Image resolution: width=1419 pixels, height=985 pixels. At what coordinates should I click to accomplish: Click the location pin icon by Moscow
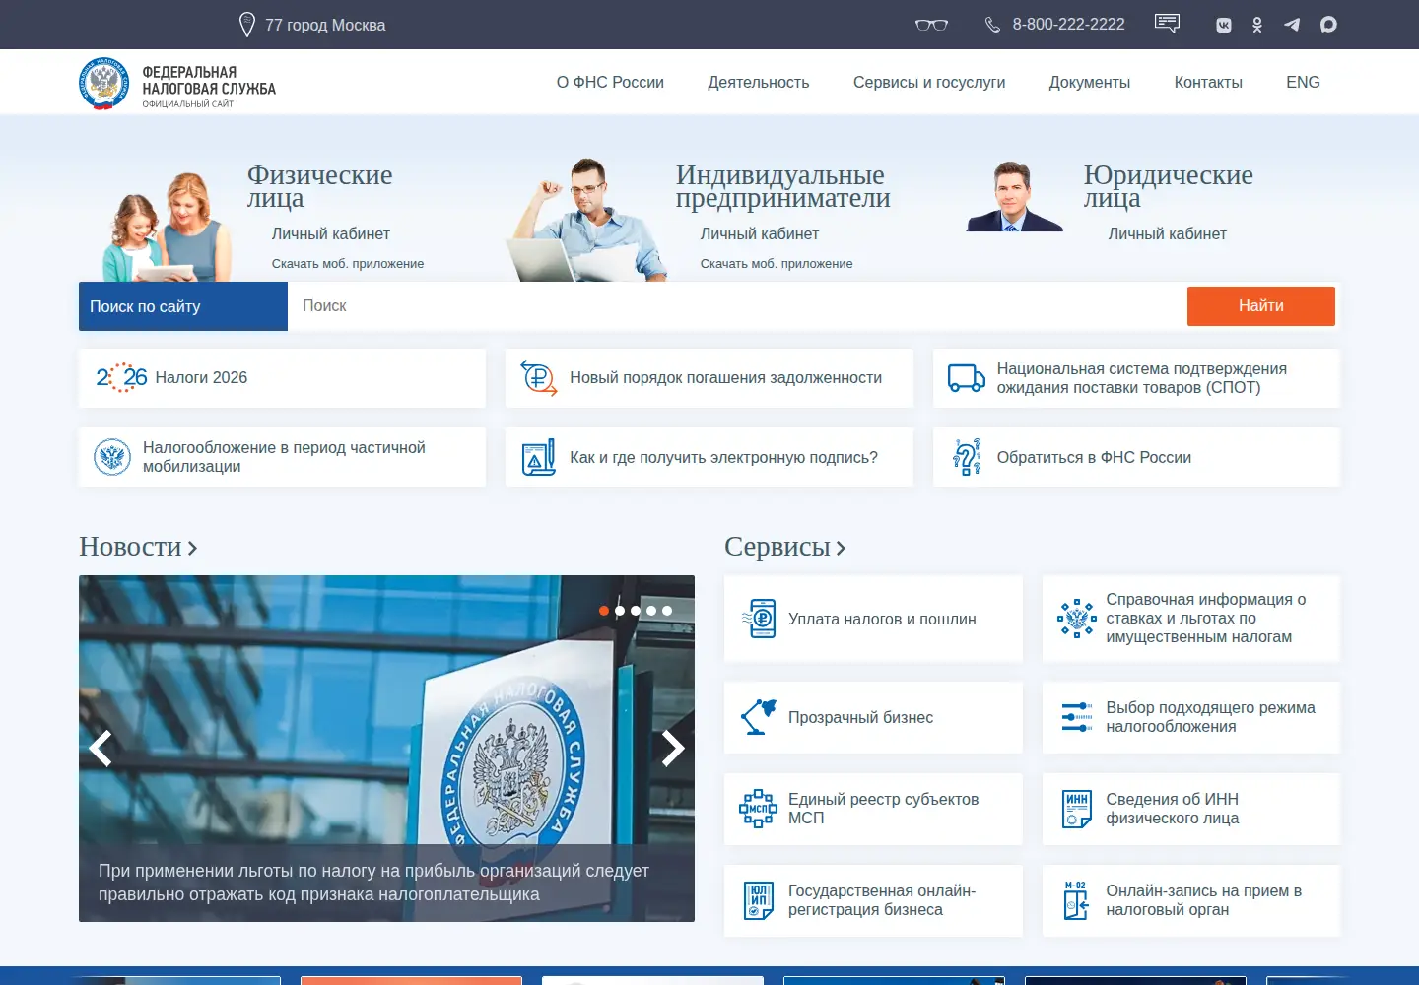[247, 25]
